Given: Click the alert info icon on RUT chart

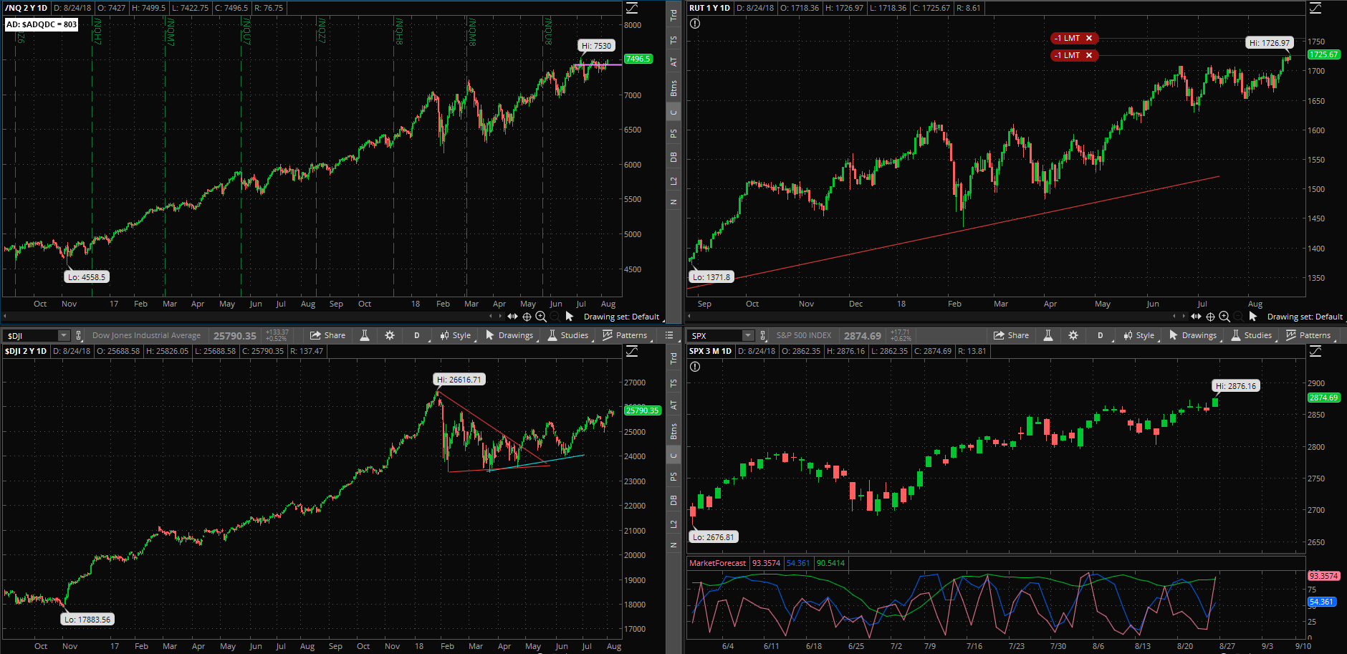Looking at the screenshot, I should click(695, 24).
